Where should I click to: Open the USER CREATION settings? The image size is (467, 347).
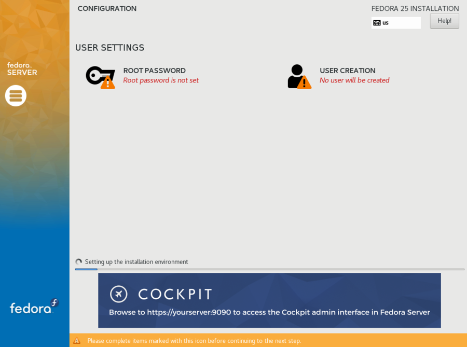click(347, 71)
